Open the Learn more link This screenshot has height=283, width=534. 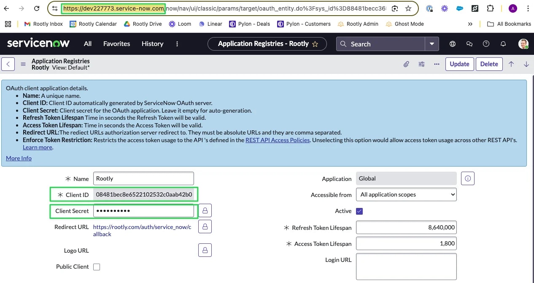point(38,147)
